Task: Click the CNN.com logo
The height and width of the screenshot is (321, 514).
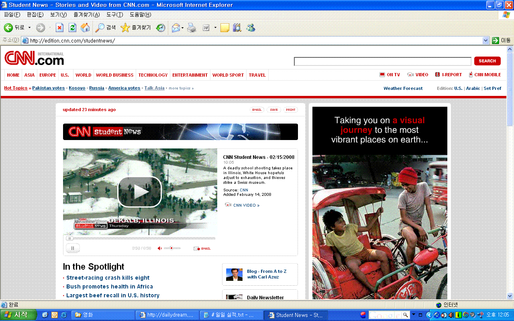Action: point(34,59)
